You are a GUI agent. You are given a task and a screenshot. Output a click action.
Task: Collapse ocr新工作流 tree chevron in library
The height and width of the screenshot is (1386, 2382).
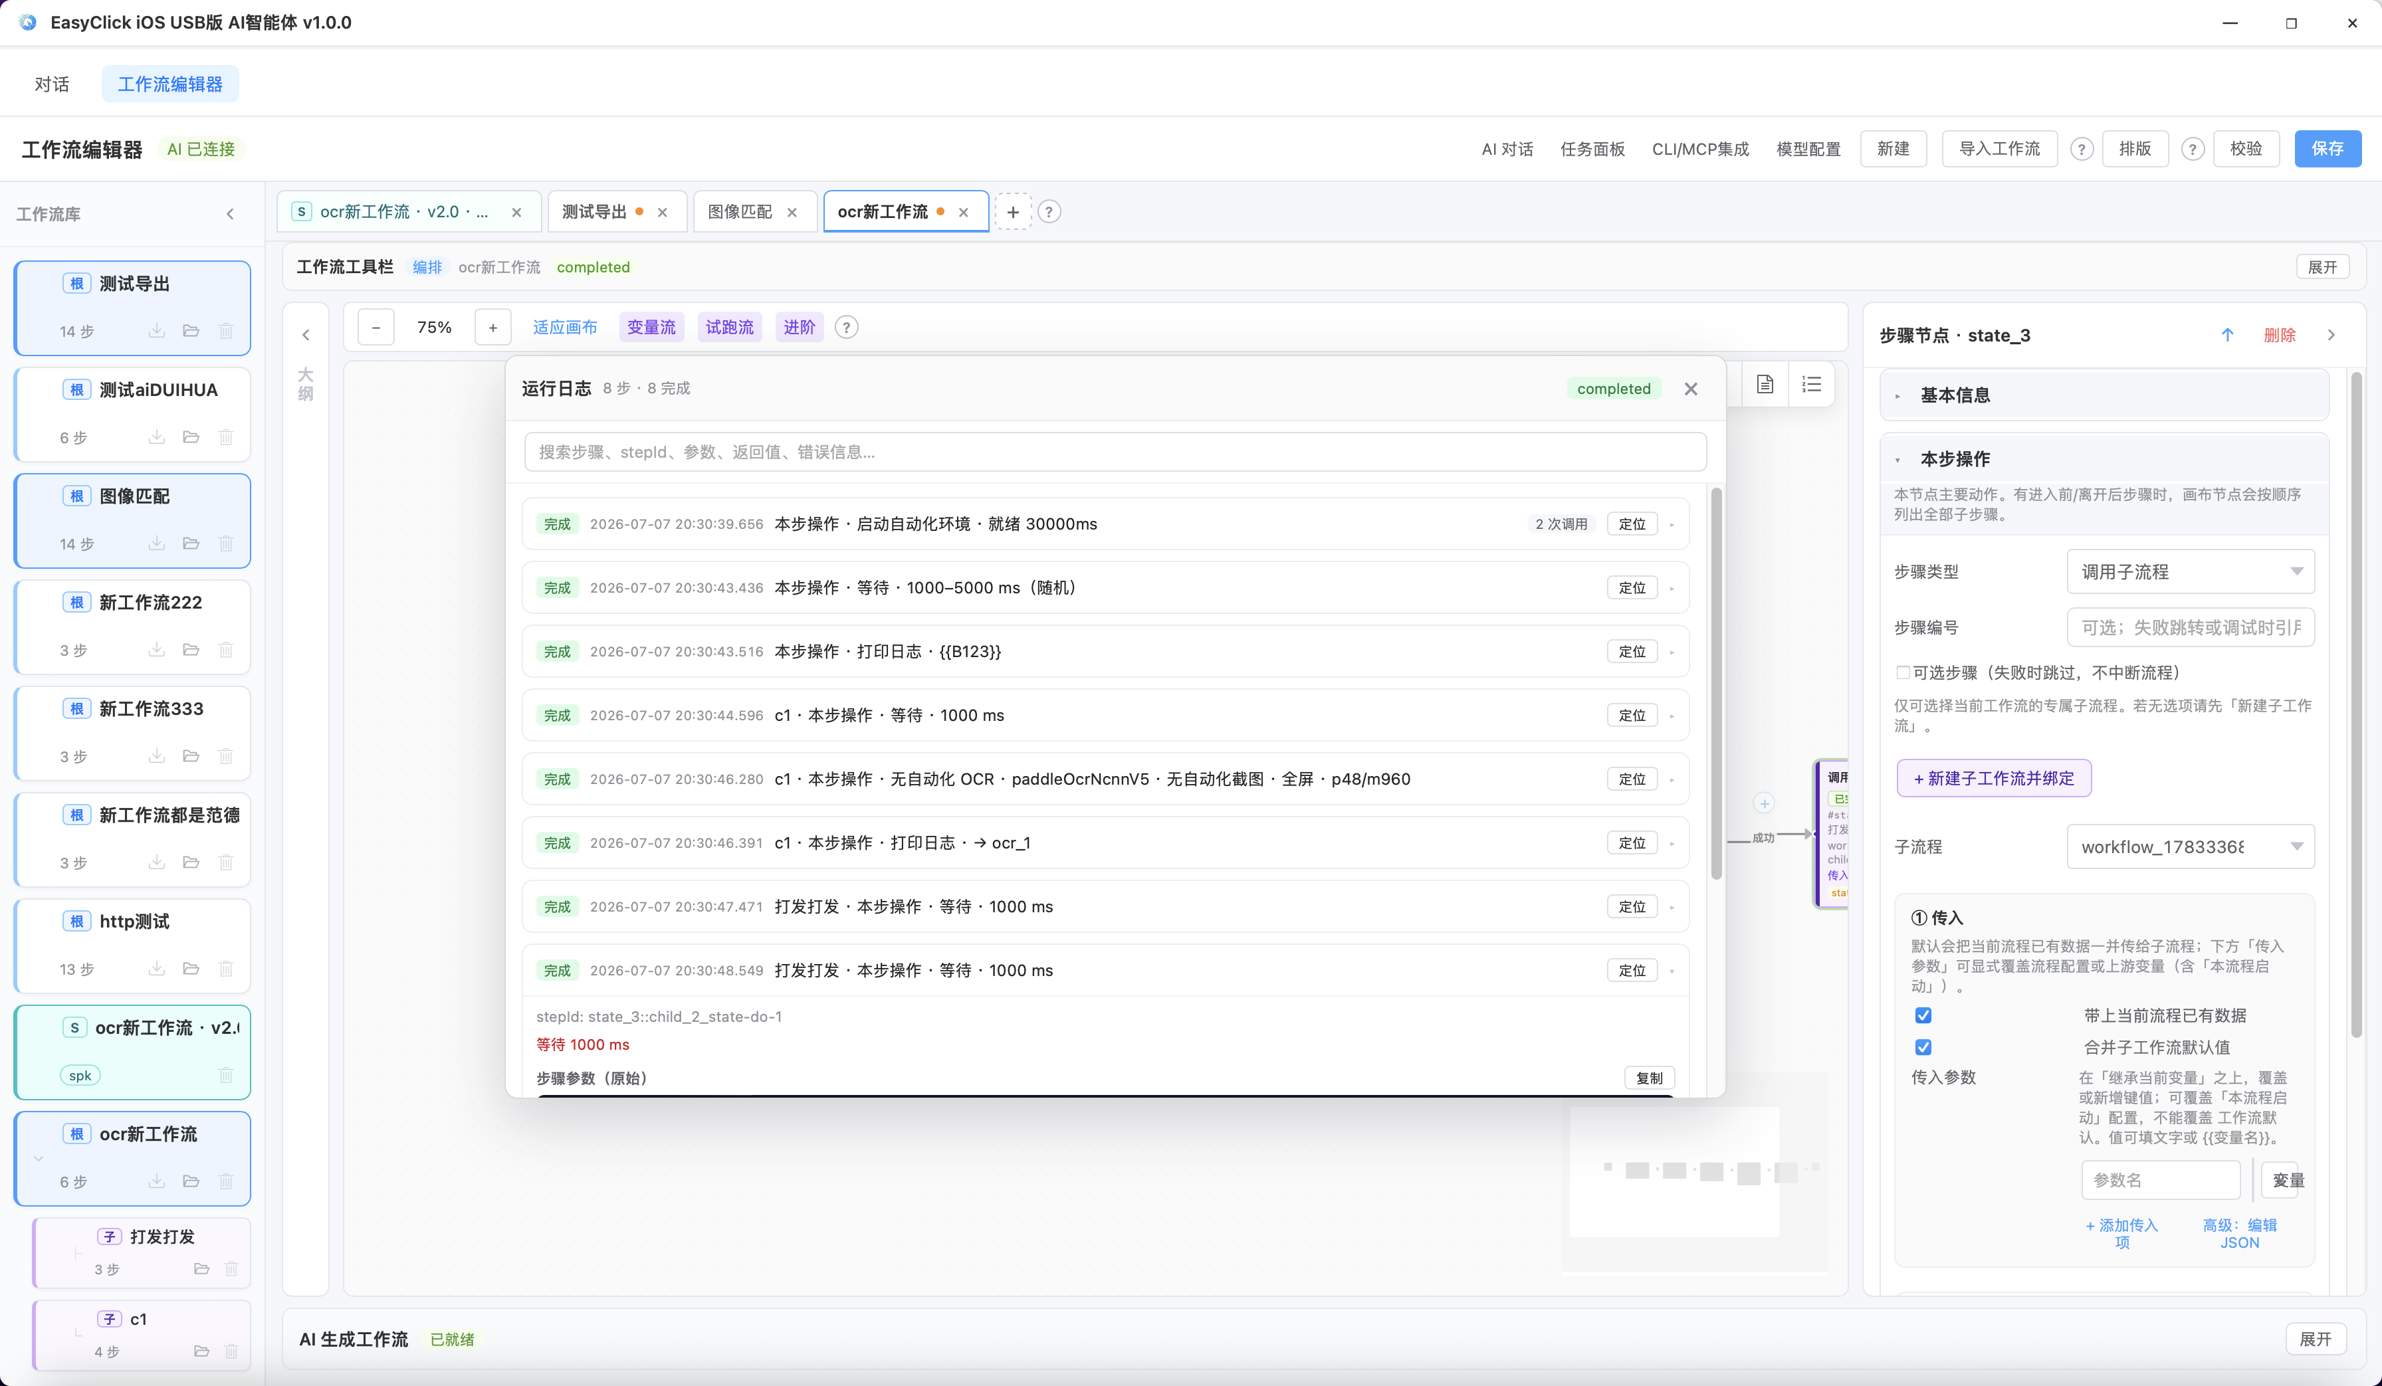[39, 1158]
